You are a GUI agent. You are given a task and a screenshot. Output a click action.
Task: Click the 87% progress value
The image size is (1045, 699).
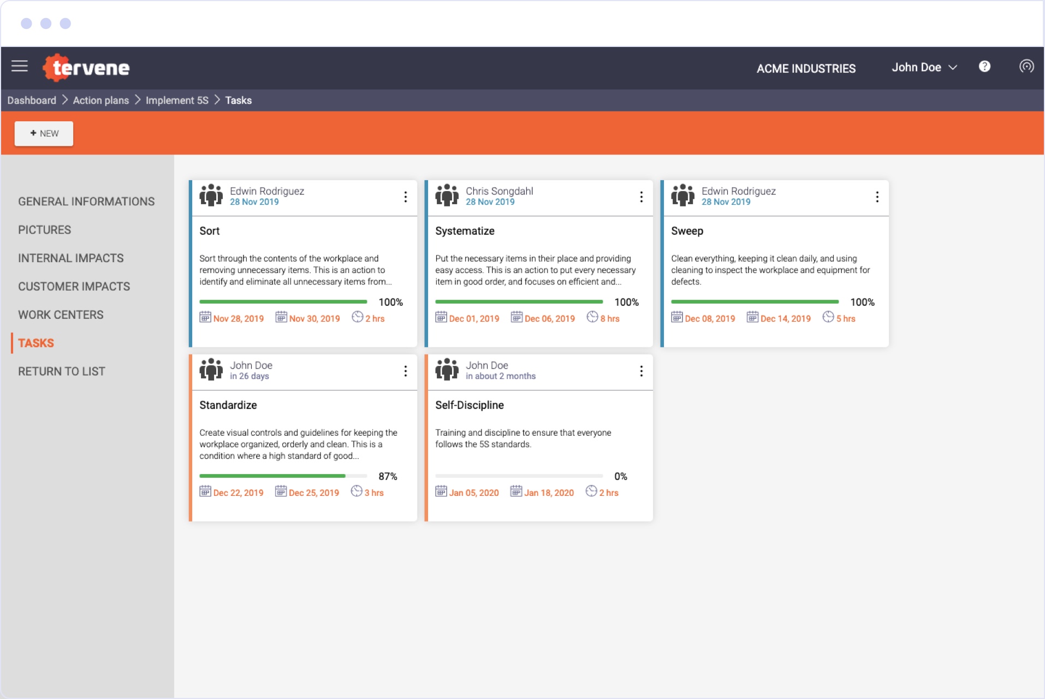(388, 476)
